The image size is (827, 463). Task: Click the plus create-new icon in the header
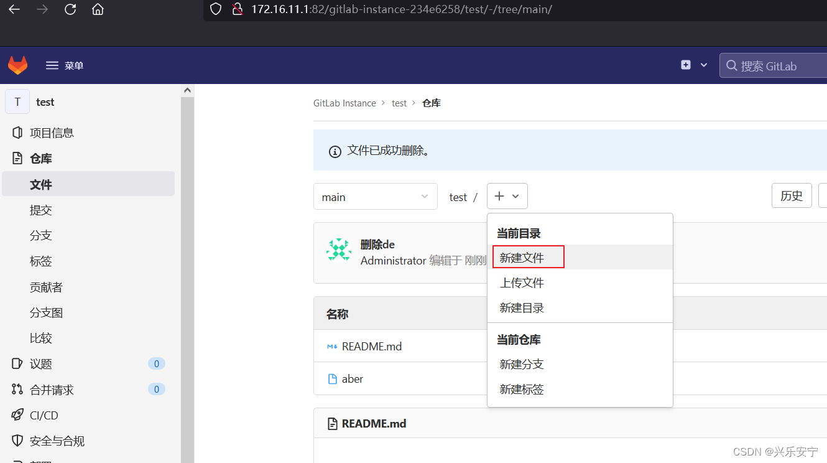tap(686, 65)
